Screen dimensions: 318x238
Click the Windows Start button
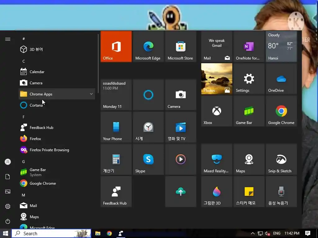(x=6, y=233)
